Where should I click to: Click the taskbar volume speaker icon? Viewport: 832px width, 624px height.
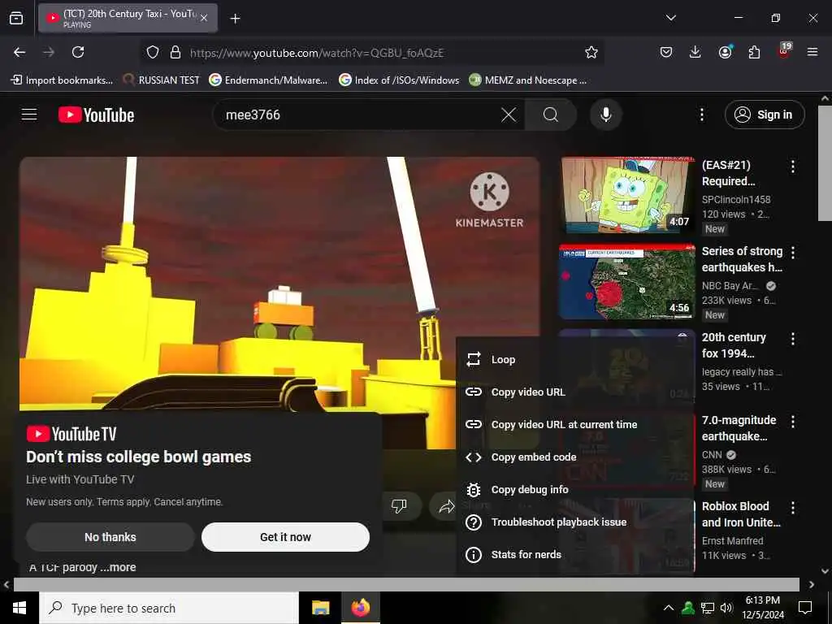726,608
